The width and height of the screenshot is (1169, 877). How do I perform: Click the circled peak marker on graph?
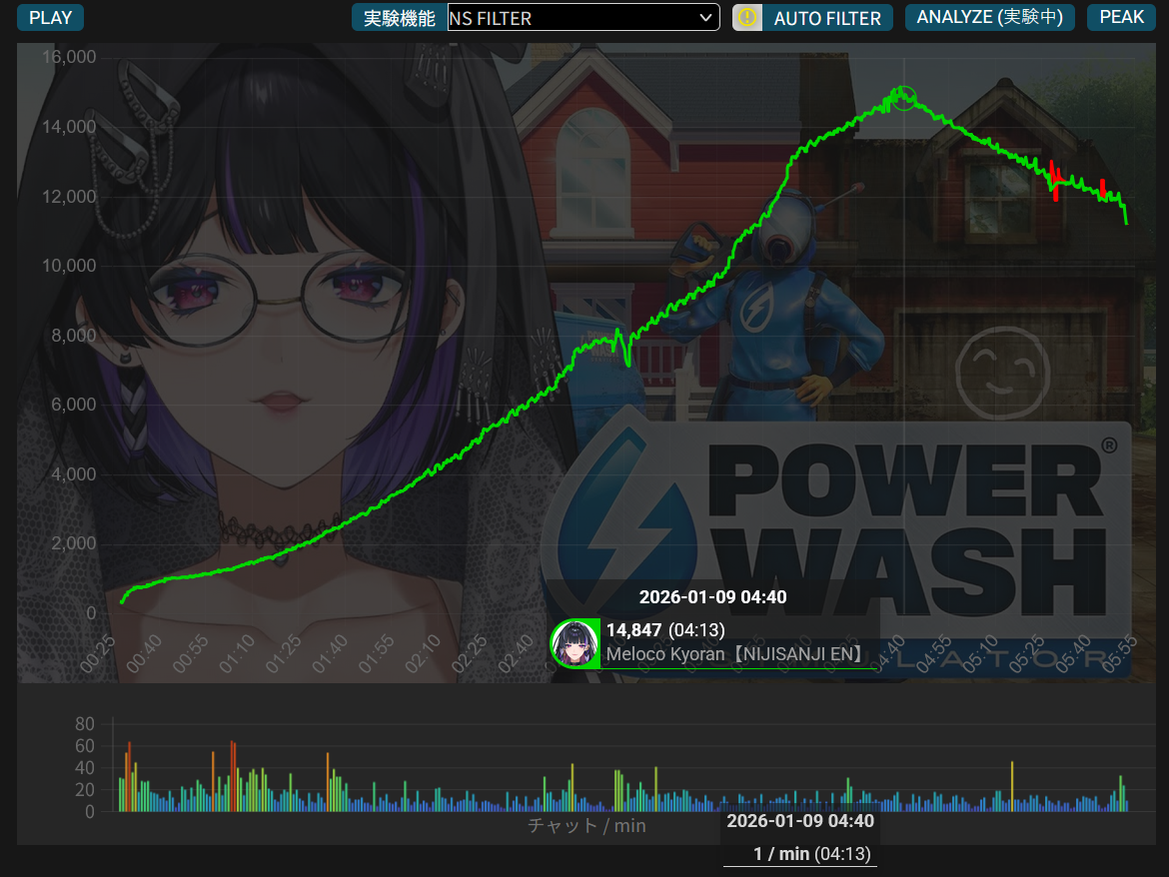click(903, 97)
